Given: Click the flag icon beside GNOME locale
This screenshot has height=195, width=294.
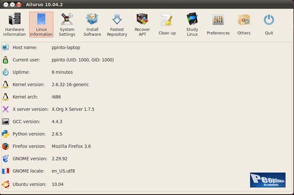Looking at the screenshot, I should pyautogui.click(x=6, y=171).
